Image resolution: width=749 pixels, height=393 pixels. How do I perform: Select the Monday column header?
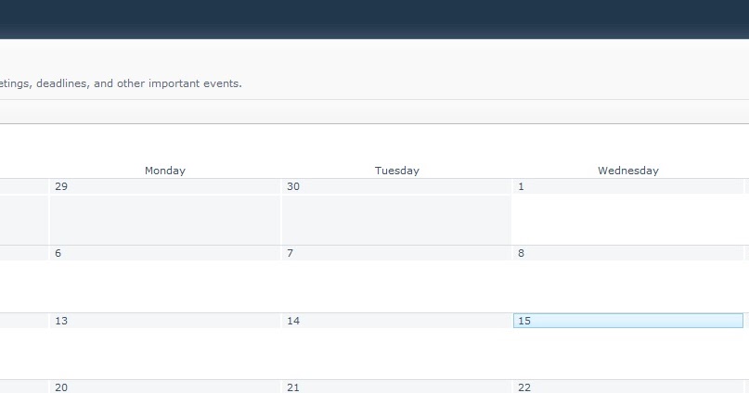tap(165, 171)
